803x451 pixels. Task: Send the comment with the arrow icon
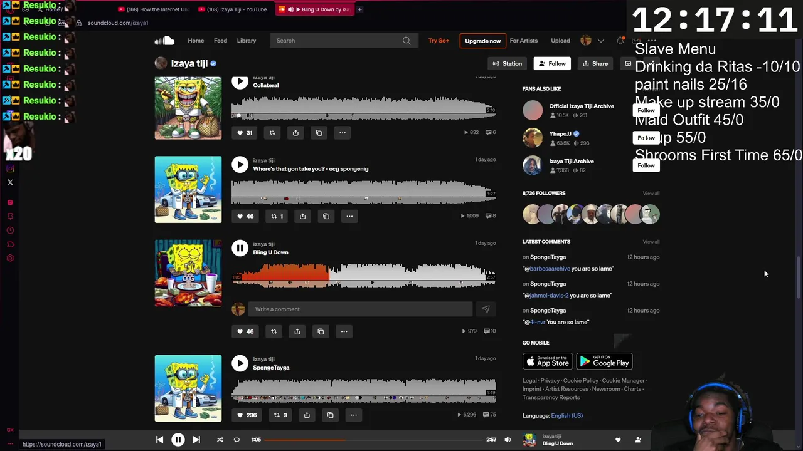coord(486,309)
